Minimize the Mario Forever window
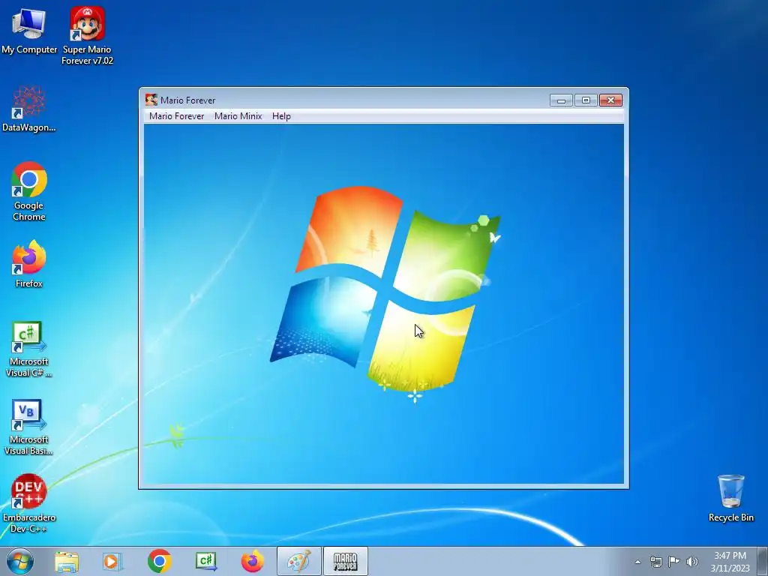The height and width of the screenshot is (576, 768). pos(561,100)
